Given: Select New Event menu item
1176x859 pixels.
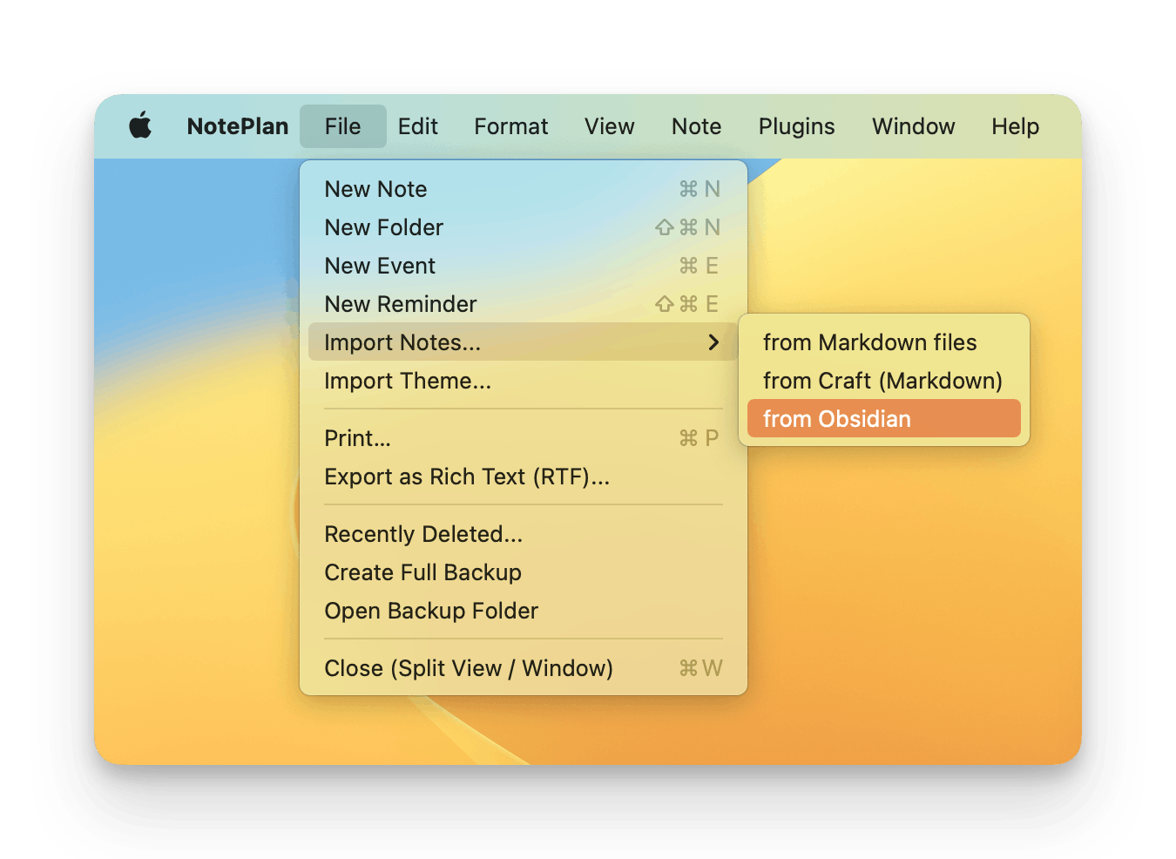Looking at the screenshot, I should pos(524,266).
